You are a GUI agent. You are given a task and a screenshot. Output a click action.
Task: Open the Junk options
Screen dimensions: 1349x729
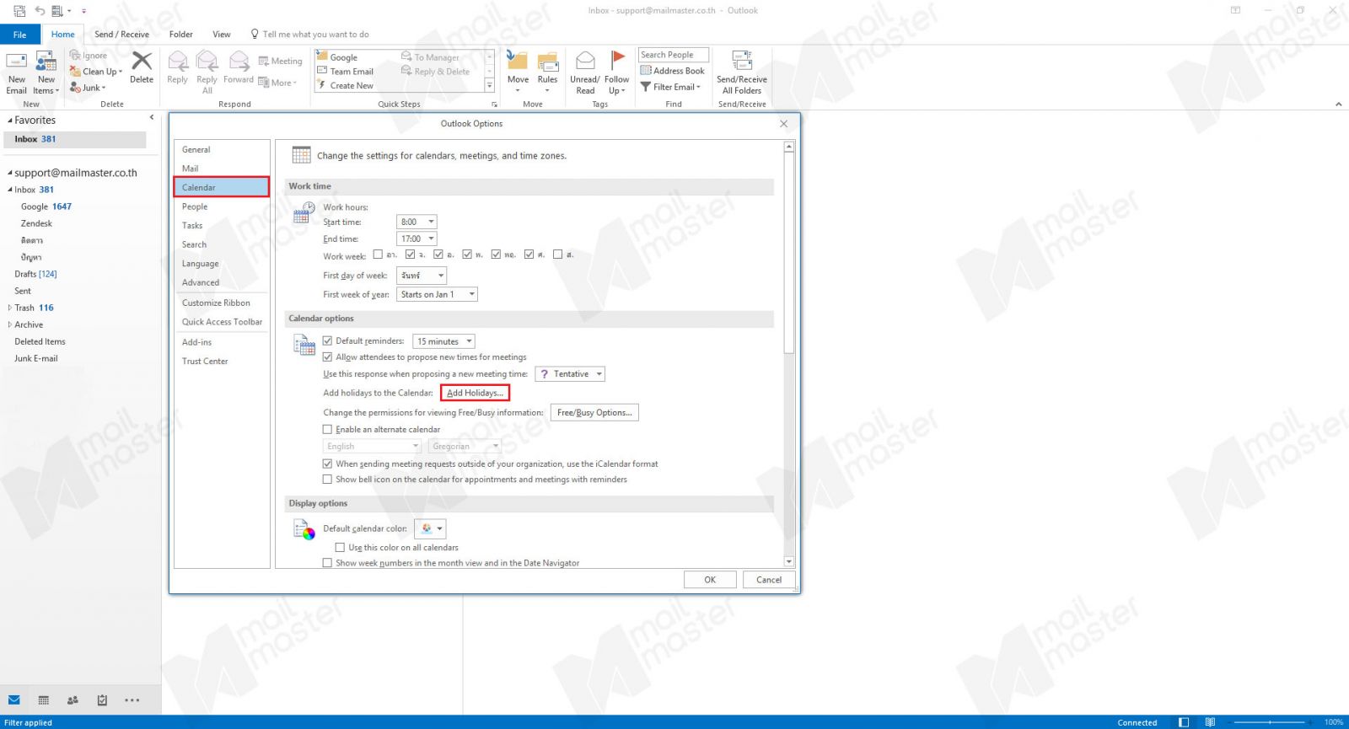pos(88,88)
